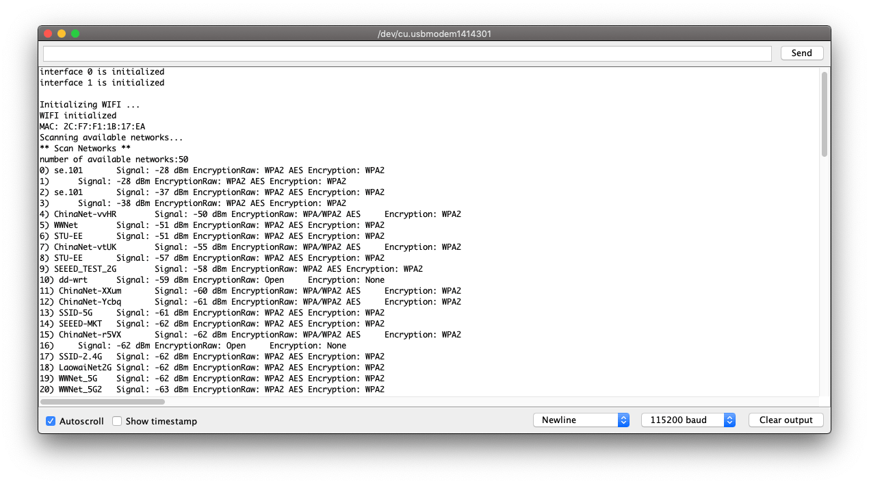Screen dimensions: 869x484
Task: Click network row 20 WWNet_5G2
Action: pyautogui.click(x=212, y=390)
